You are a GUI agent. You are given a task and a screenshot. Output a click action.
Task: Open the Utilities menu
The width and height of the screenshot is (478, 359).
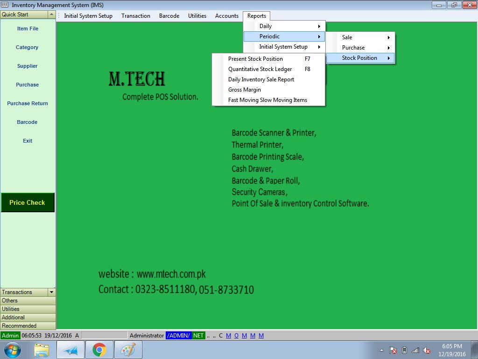pos(197,16)
